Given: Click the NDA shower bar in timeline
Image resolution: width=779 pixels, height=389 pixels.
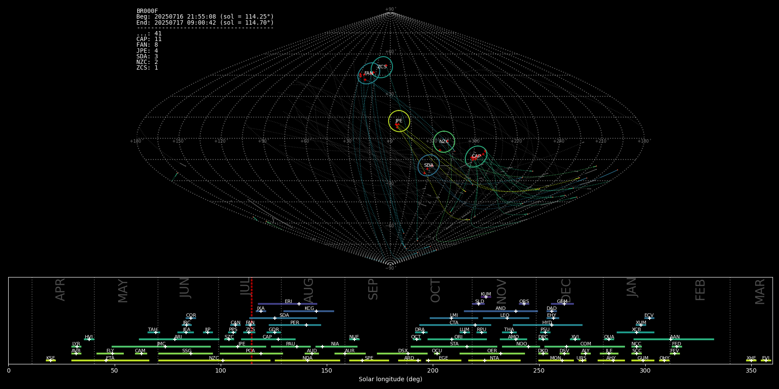Looking at the screenshot, I should (x=307, y=360).
